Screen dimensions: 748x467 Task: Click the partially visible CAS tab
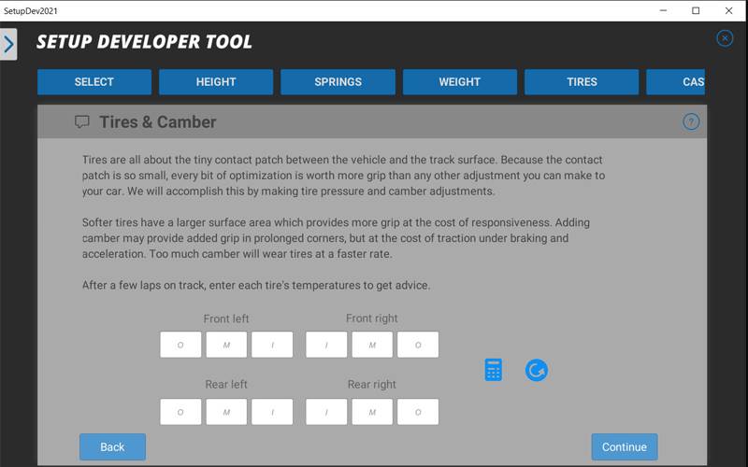(x=677, y=82)
